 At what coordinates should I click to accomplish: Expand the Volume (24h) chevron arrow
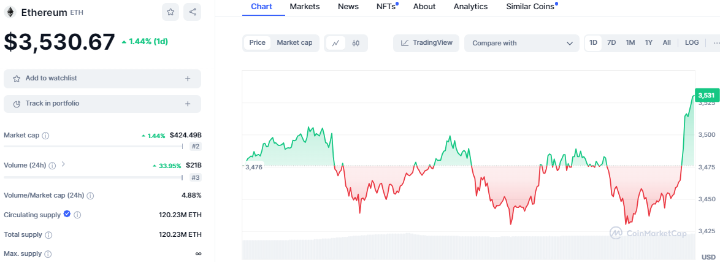(63, 164)
